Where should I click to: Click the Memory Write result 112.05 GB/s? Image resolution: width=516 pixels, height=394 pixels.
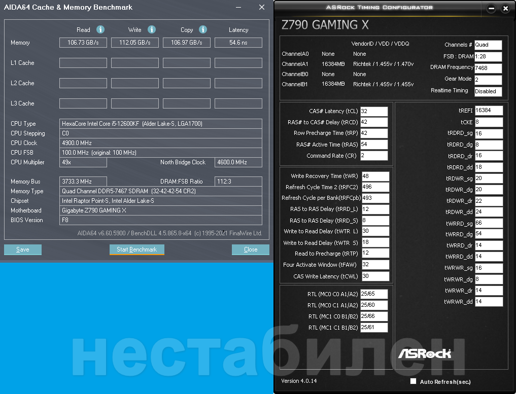tap(135, 43)
